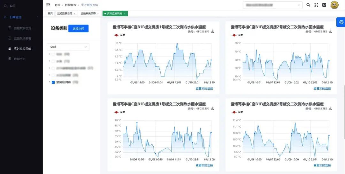Open the 全部 category dropdown
The width and height of the screenshot is (345, 174).
(68, 47)
